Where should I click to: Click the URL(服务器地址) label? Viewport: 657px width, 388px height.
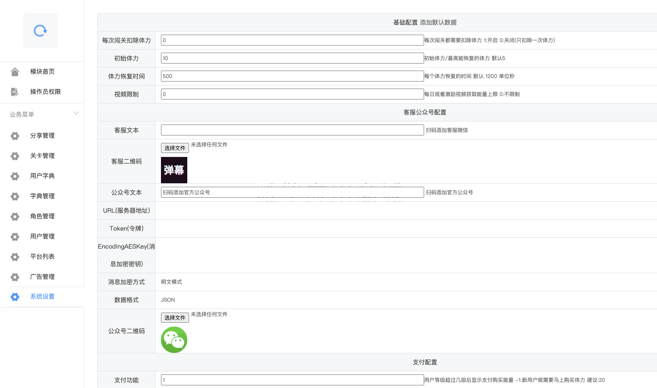coord(126,210)
